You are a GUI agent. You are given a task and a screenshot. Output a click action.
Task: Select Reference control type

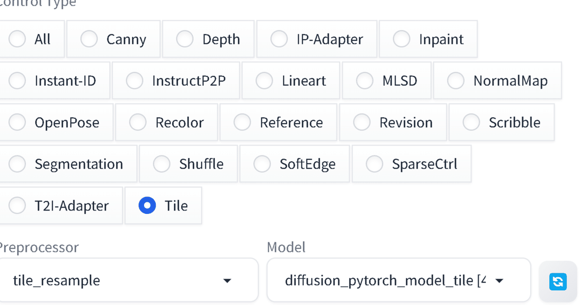click(242, 122)
